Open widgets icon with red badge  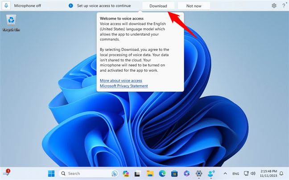[x=6, y=173]
